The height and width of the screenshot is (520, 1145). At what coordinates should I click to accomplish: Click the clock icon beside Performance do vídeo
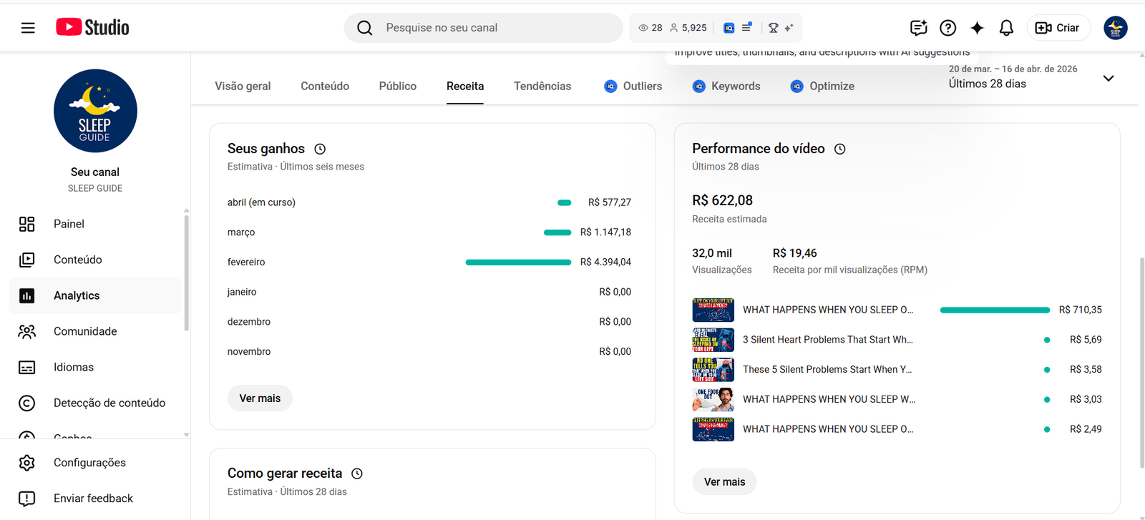point(840,149)
